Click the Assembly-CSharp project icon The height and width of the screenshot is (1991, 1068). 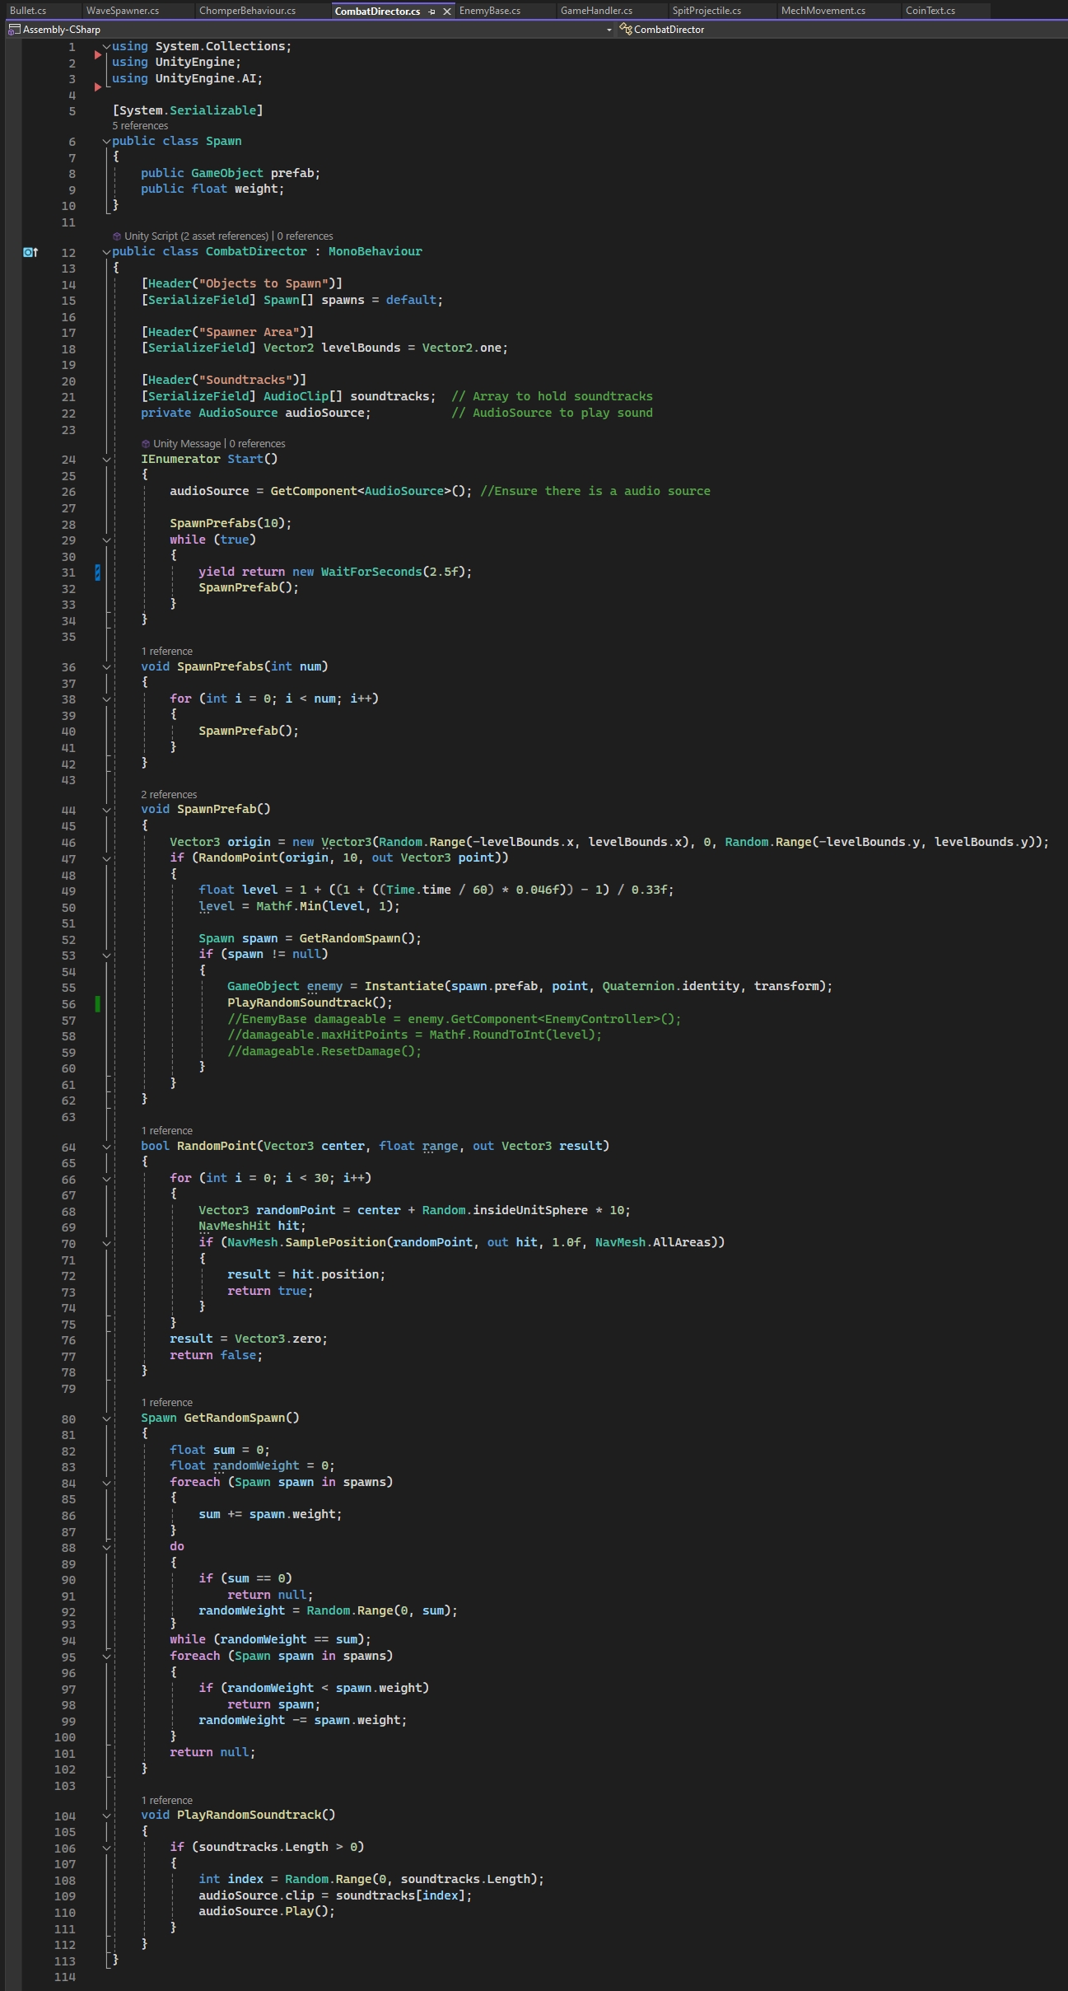pos(14,30)
